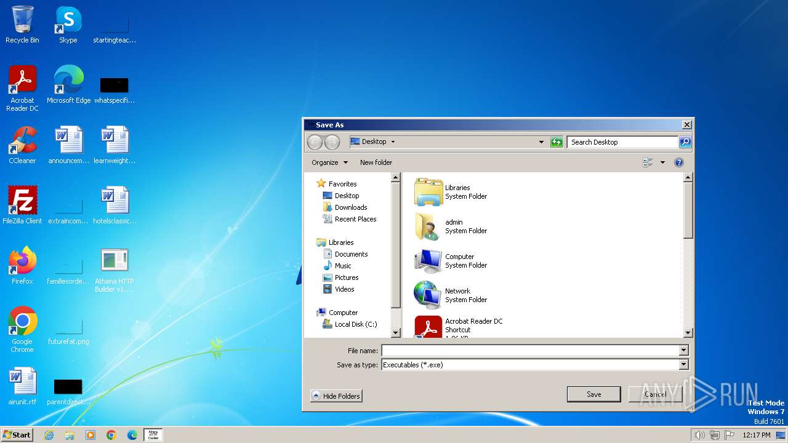Select the whatspecifi desktop file
Screen dimensions: 788x443
(x=115, y=89)
